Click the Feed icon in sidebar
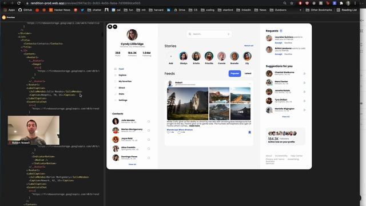The width and height of the screenshot is (366, 206). pyautogui.click(x=116, y=69)
